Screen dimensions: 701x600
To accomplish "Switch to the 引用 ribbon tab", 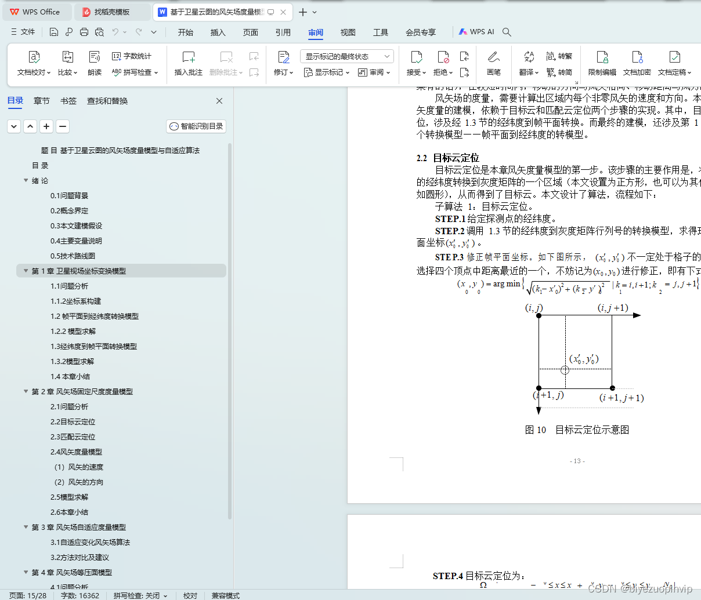I will click(283, 32).
